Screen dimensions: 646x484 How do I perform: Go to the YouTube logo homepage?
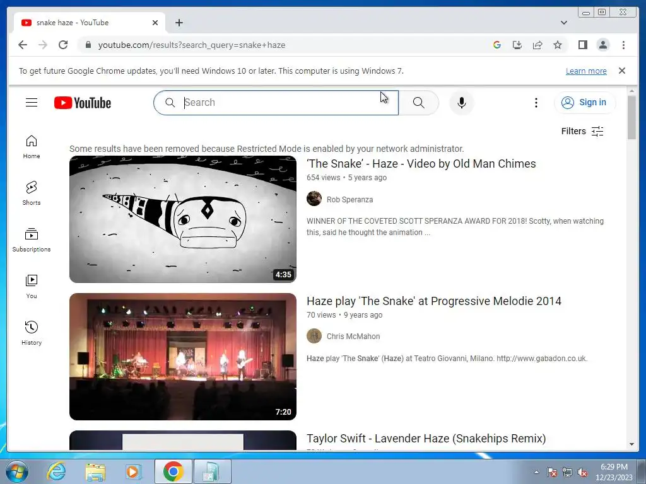pos(83,103)
